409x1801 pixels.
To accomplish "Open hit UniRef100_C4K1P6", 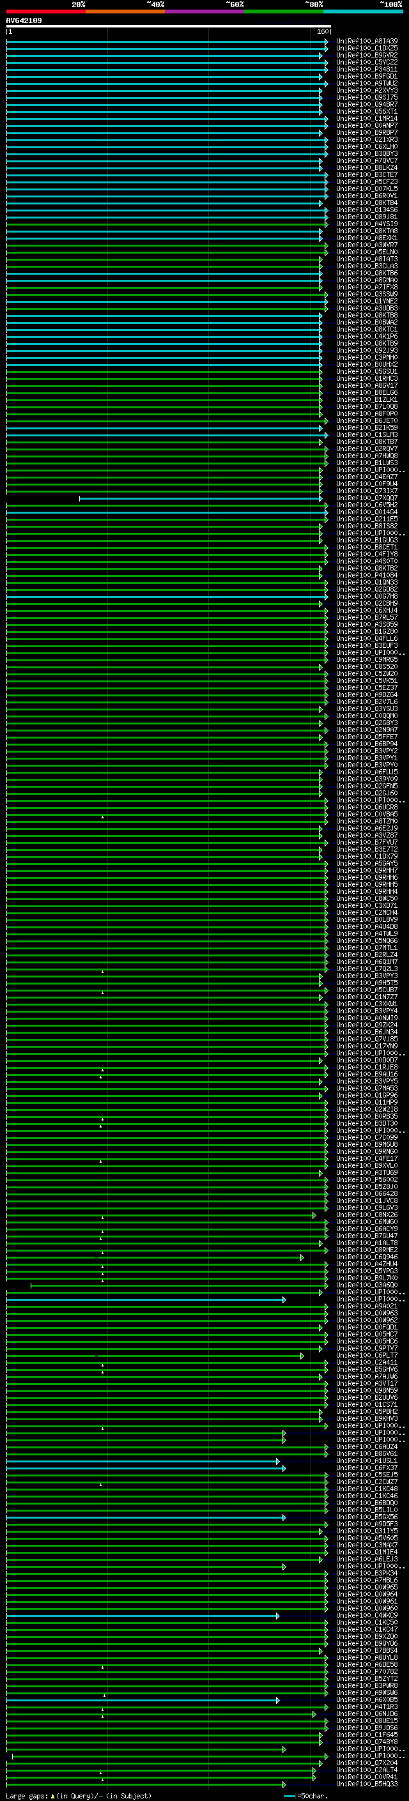I will (367, 336).
